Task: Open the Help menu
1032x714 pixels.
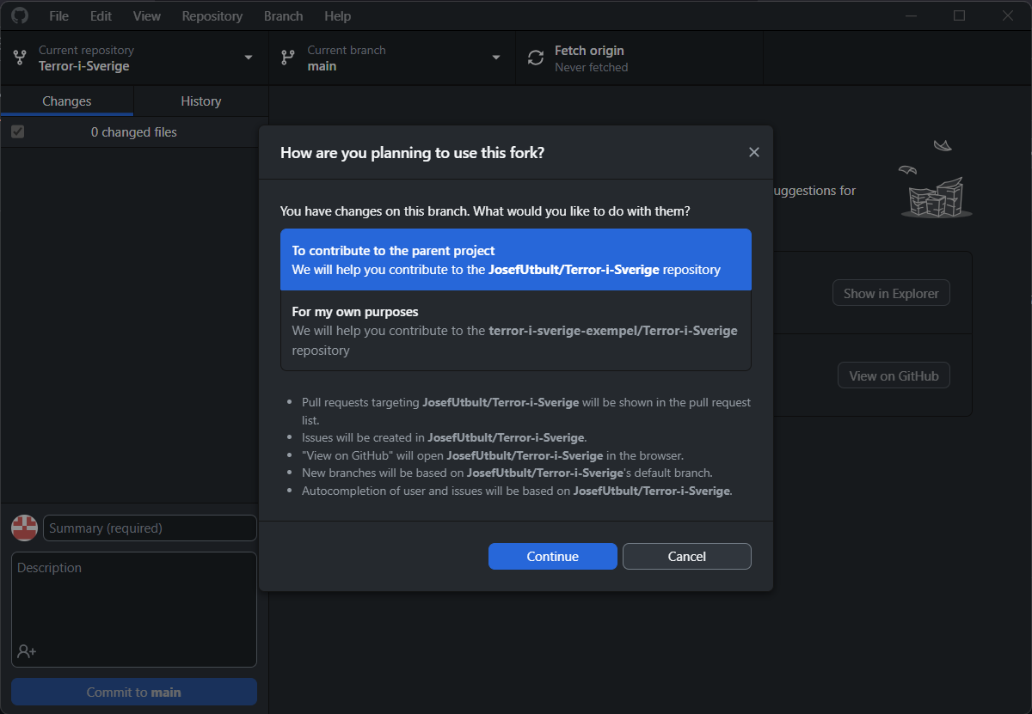Action: 338,15
